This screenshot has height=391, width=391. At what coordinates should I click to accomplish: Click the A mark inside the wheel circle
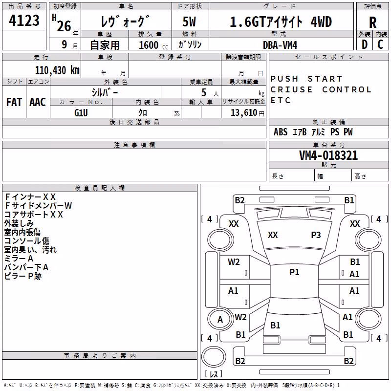click(220, 320)
